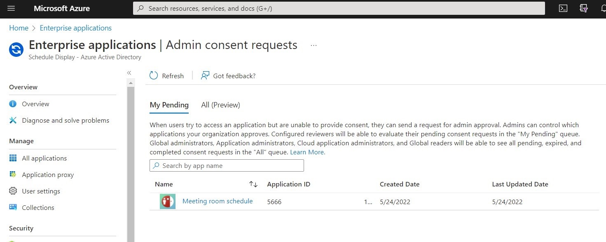This screenshot has width=606, height=242.
Task: Click the Overview info icon
Action: coord(13,104)
